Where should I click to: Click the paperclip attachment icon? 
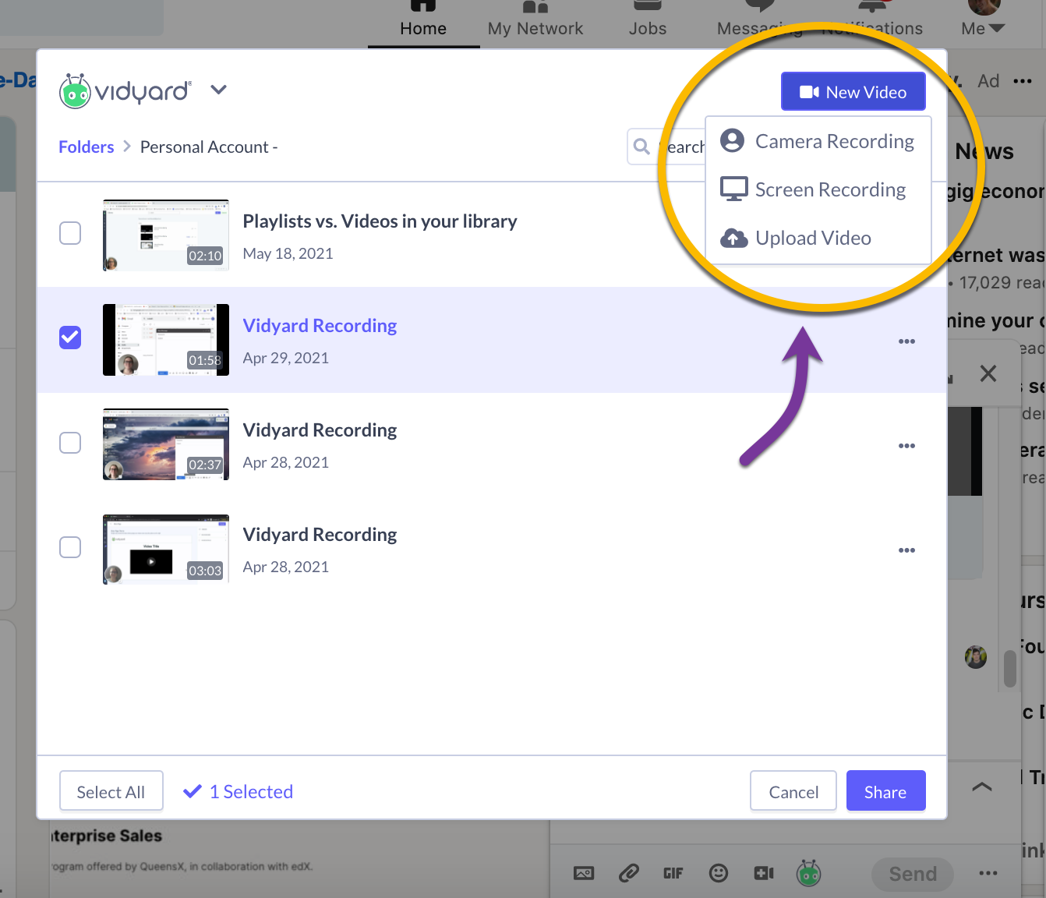629,873
